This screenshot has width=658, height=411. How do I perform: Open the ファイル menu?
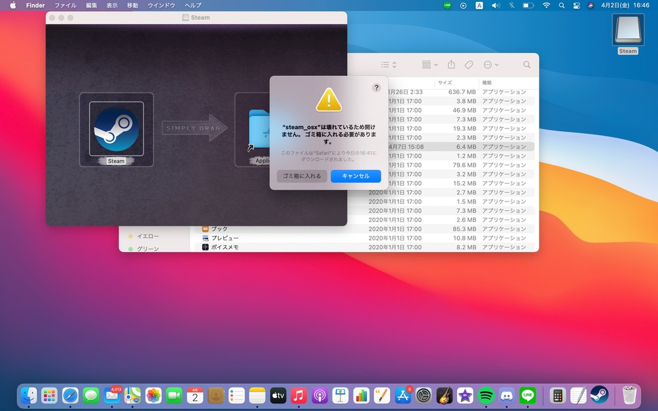click(x=65, y=5)
